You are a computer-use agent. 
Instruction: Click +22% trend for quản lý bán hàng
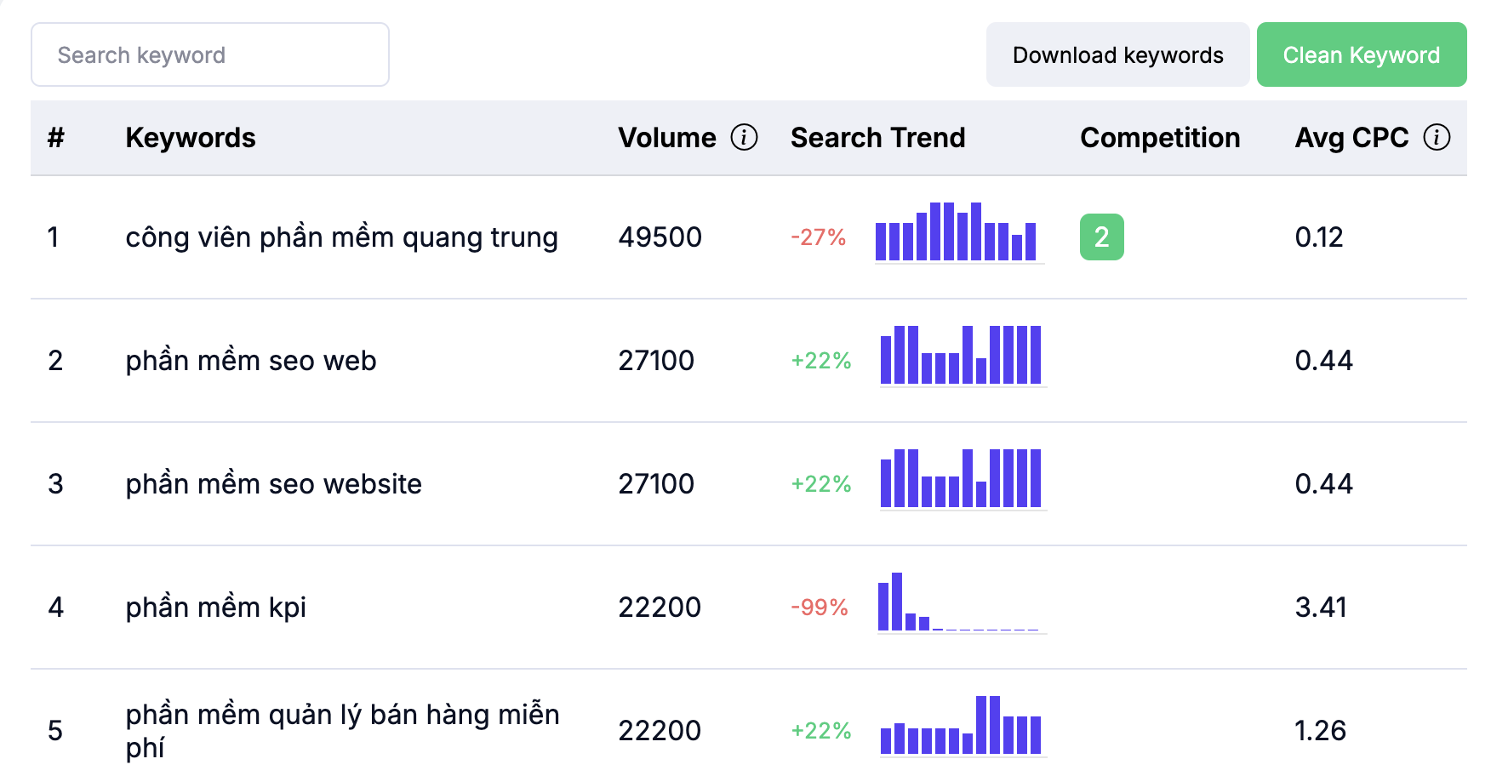(x=821, y=730)
